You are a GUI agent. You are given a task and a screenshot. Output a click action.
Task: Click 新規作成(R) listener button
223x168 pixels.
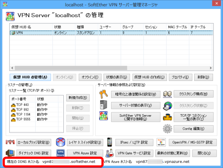point(78,98)
